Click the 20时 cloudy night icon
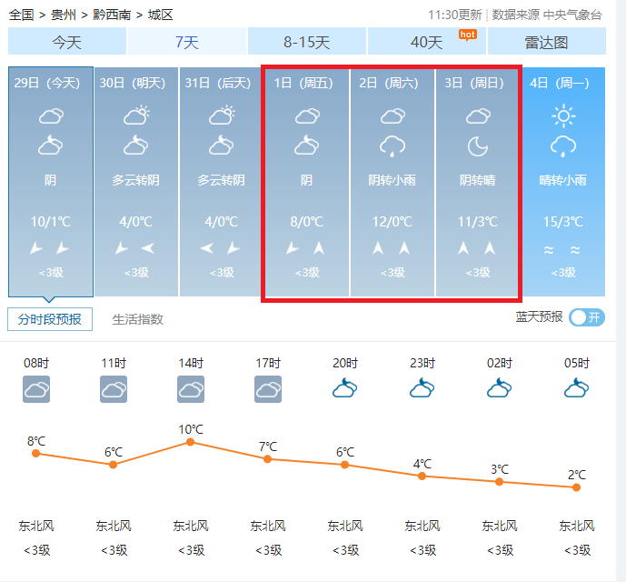Viewport: 626px width, 582px height. 345,388
